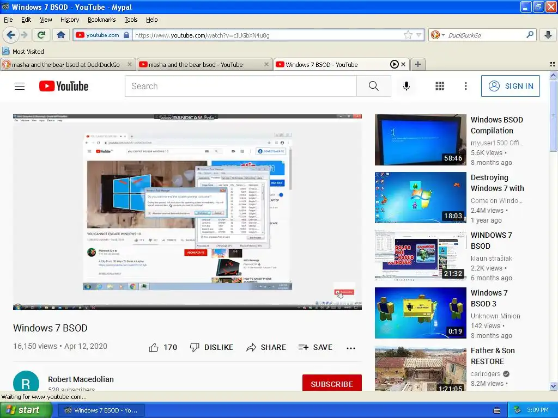Image resolution: width=558 pixels, height=418 pixels.
Task: Open the bookmark star dropdown arrow
Action: [419, 35]
